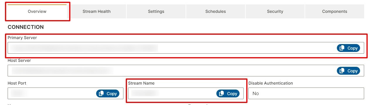Switch to the Overview tab
The height and width of the screenshot is (105, 370).
37,11
